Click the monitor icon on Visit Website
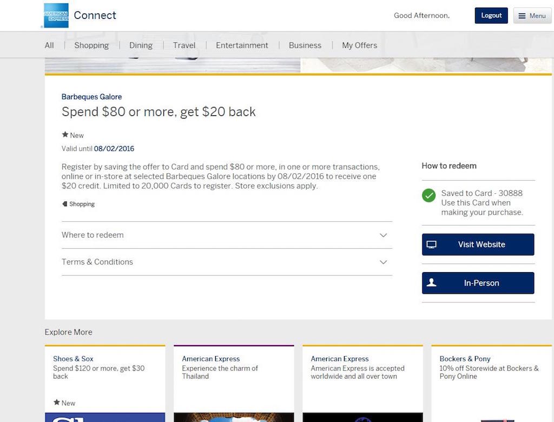 431,245
